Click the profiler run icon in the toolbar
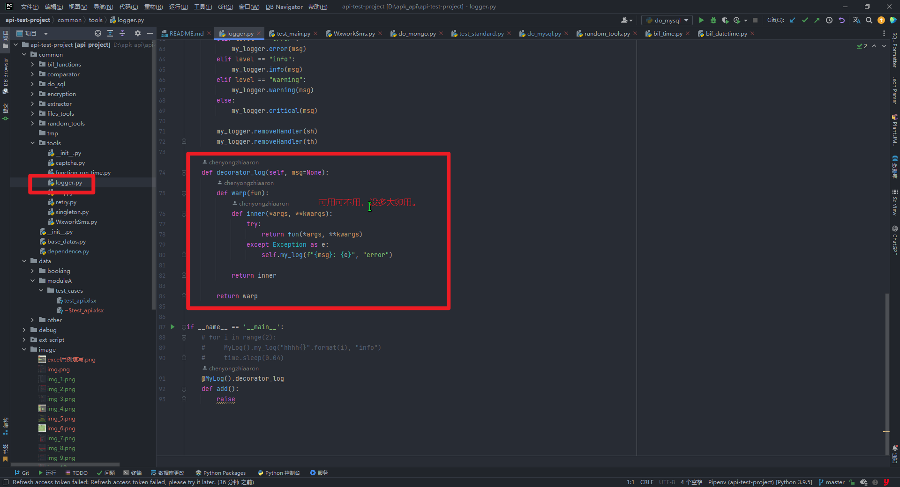This screenshot has height=487, width=900. 737,20
